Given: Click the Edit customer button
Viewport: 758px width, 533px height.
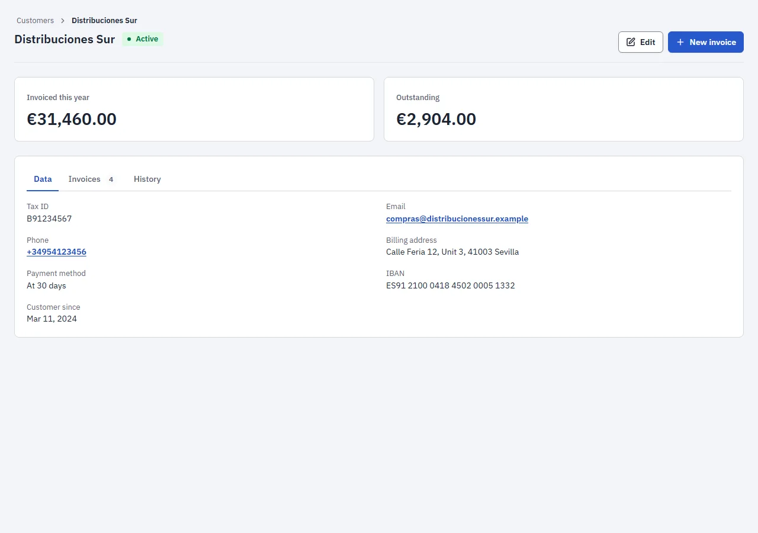Looking at the screenshot, I should tap(640, 42).
